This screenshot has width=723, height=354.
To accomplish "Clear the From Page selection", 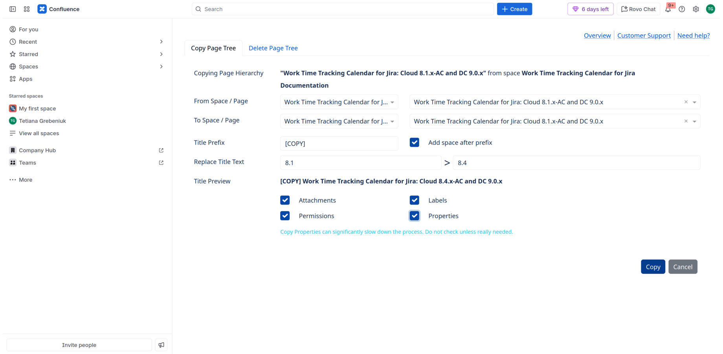I will [x=686, y=102].
